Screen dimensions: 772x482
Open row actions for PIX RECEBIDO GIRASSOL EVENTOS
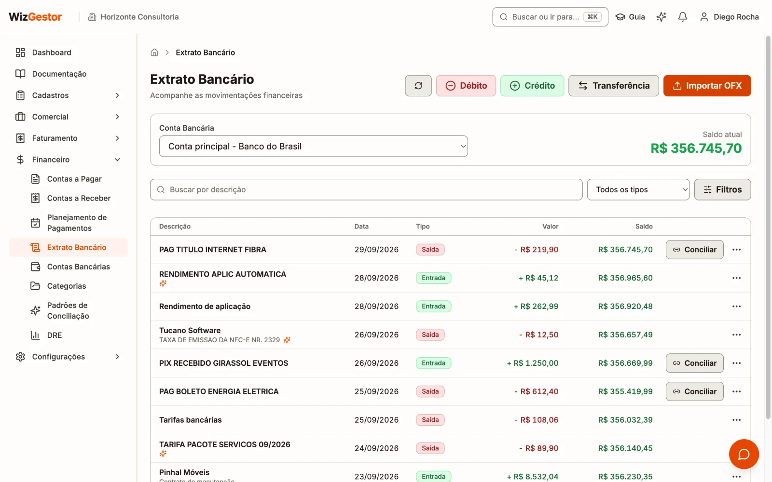pyautogui.click(x=736, y=363)
